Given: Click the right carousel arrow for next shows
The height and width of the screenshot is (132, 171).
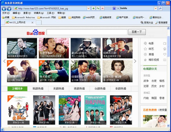Looking at the screenshot, I should click(x=135, y=61).
